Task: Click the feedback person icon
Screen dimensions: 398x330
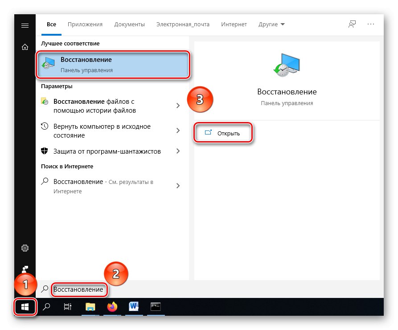Action: coord(352,24)
